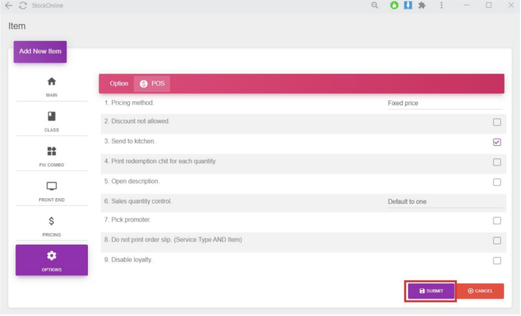Select the Options gear icon
This screenshot has height=316, width=521.
(51, 256)
